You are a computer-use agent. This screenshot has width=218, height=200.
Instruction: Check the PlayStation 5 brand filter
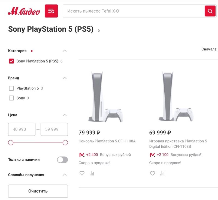[x=11, y=88]
